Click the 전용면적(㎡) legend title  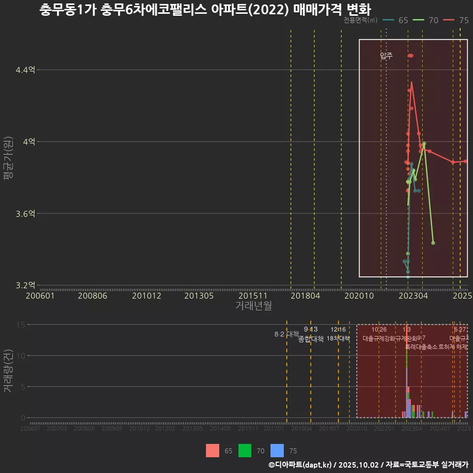click(360, 20)
